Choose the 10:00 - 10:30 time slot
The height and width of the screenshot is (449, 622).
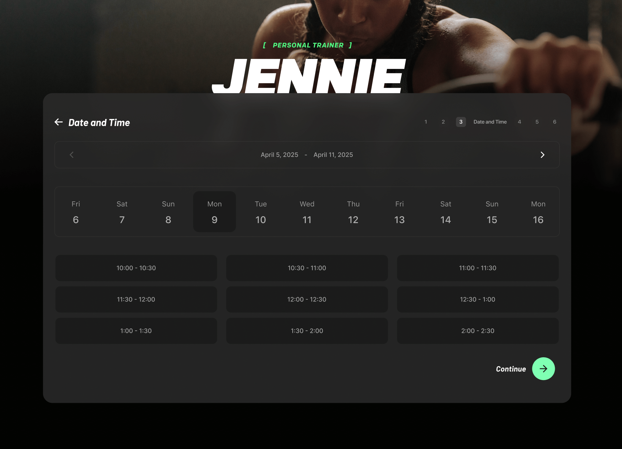pos(136,268)
